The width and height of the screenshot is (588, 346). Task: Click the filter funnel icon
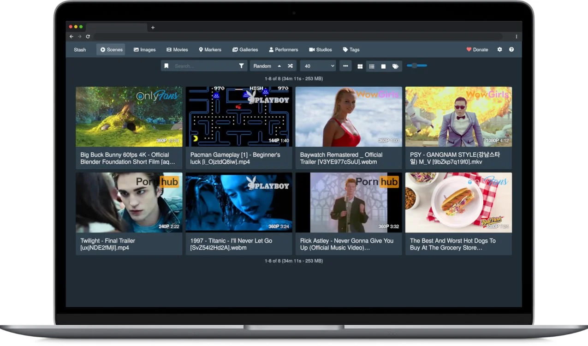point(241,66)
